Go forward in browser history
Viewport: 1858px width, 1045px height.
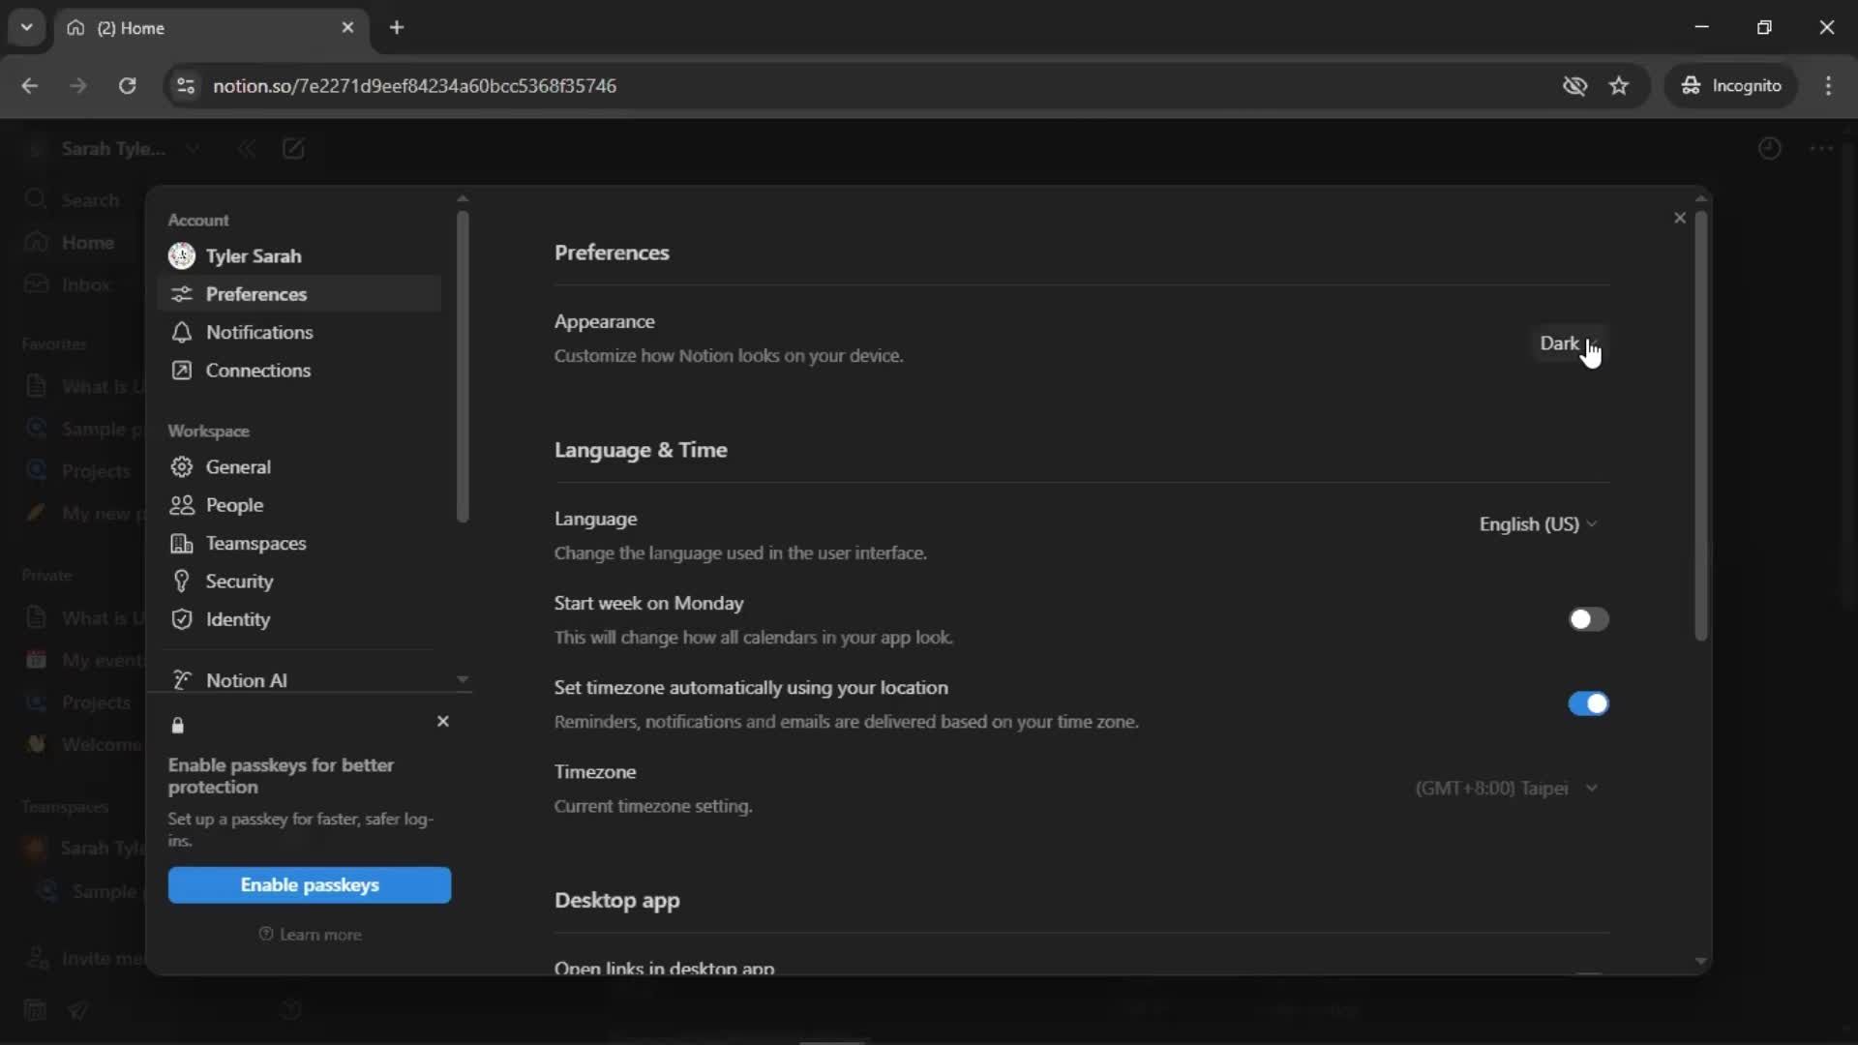click(x=78, y=85)
